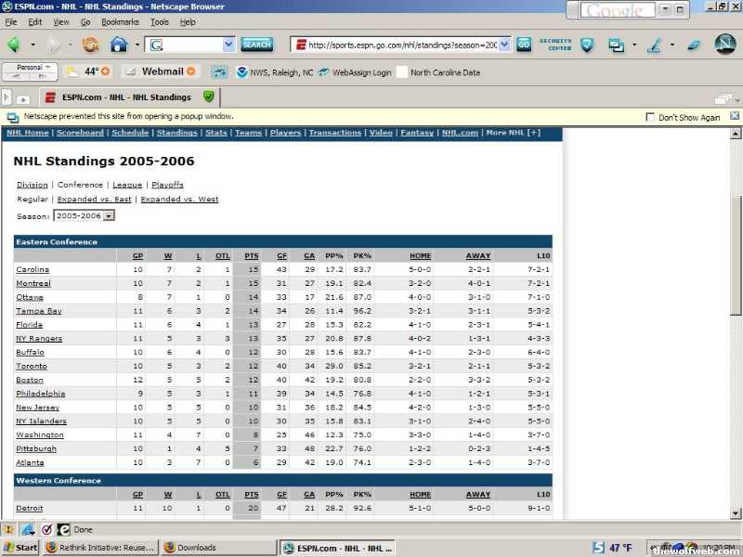Open the Security Center shield icon
Screen dimensions: 743x557
coord(587,44)
